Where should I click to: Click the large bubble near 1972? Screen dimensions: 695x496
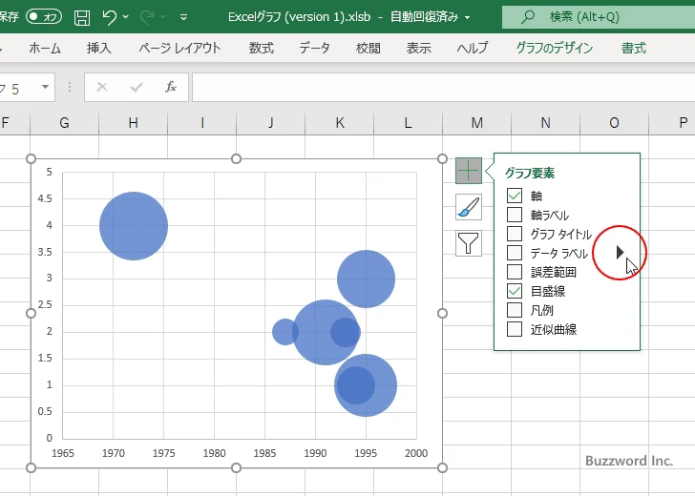(x=134, y=226)
